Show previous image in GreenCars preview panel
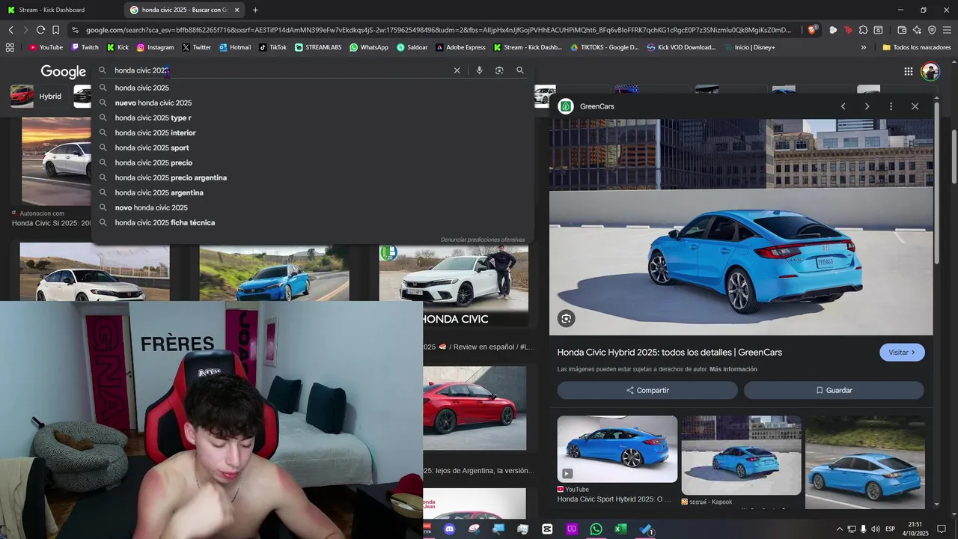Screen dimensions: 958x539 843,106
